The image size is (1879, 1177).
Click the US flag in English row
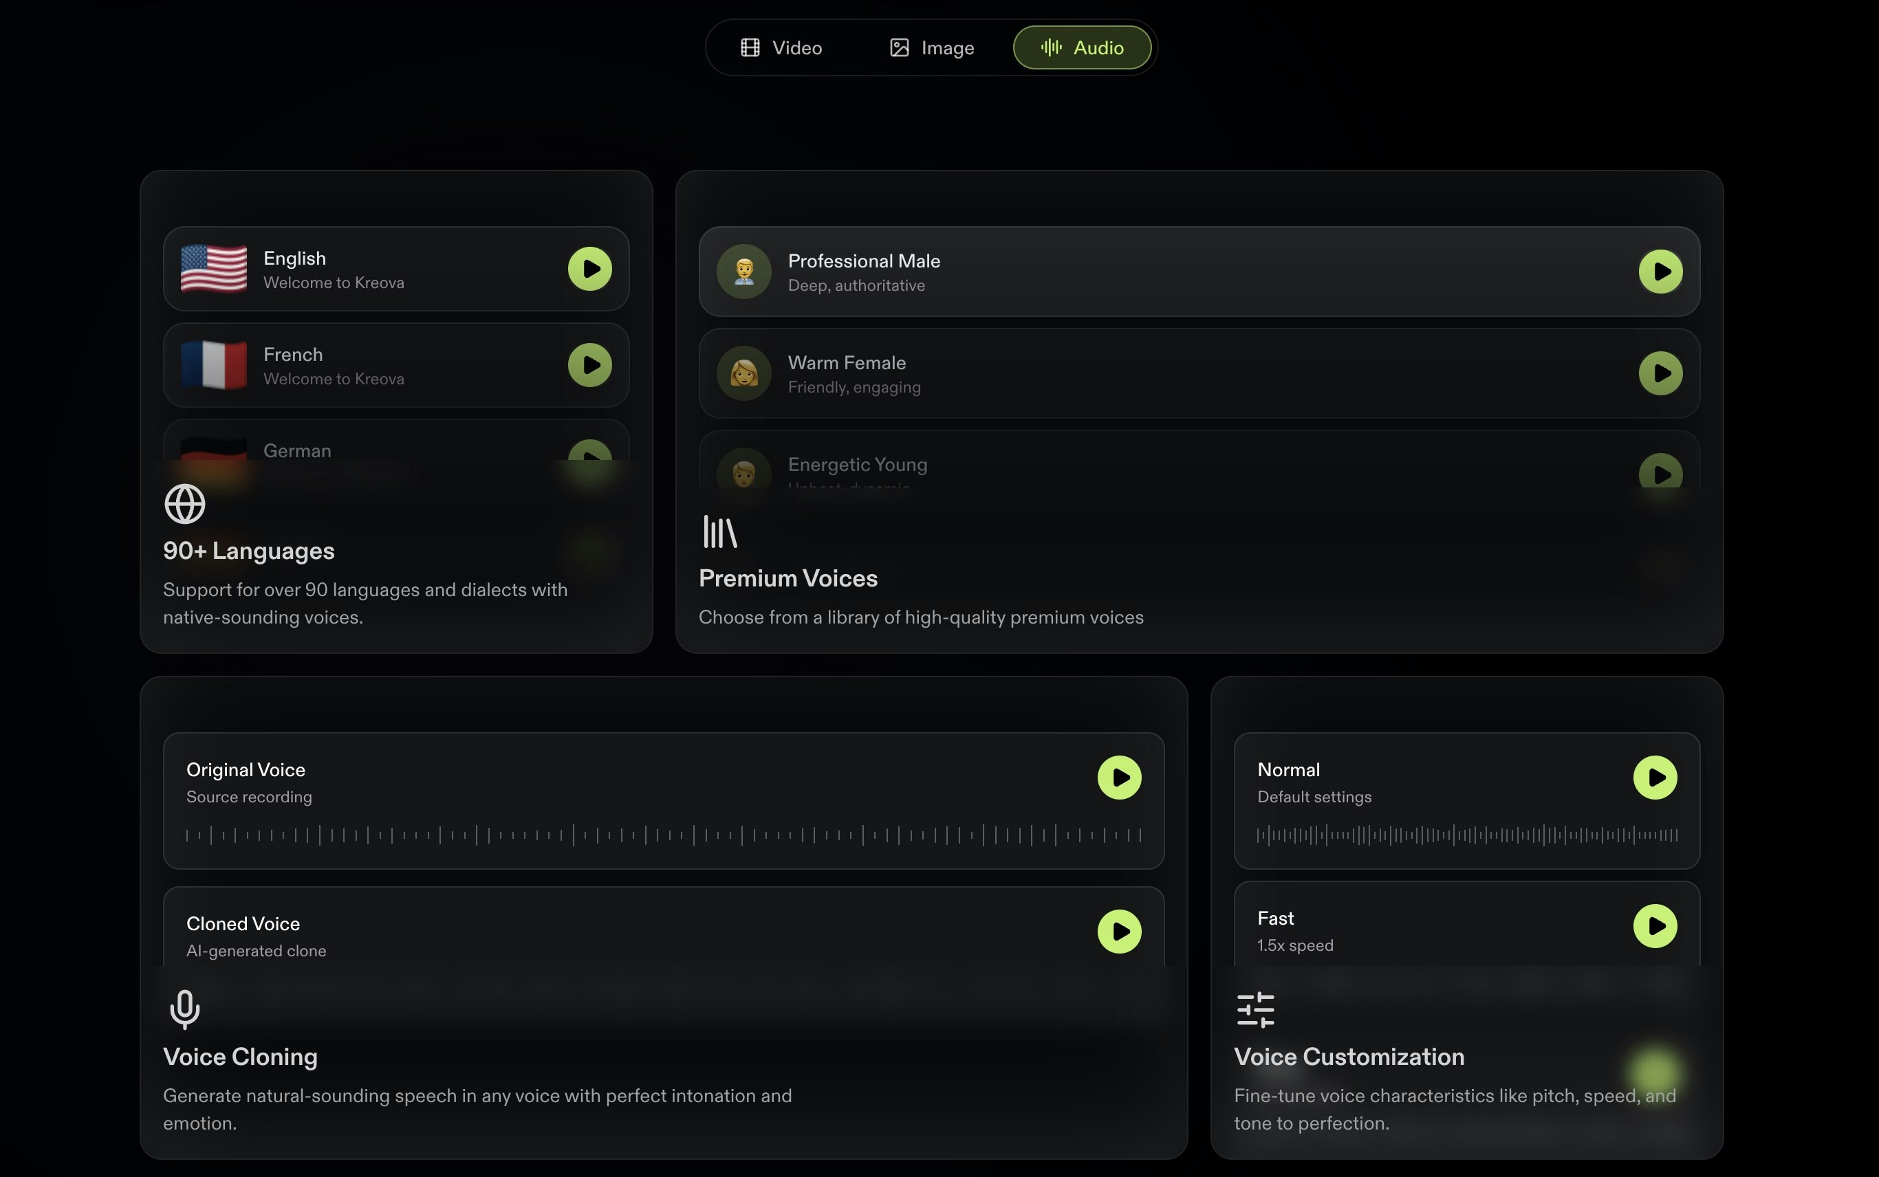coord(213,269)
